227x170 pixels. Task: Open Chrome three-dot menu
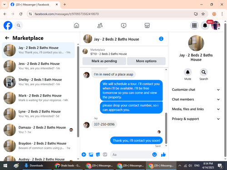point(222,14)
